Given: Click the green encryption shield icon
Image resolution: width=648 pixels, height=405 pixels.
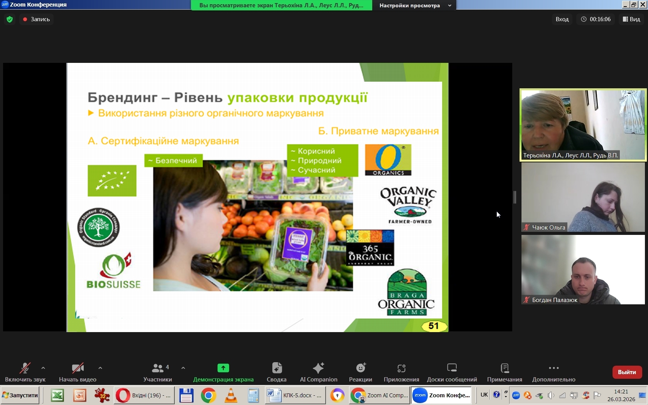Looking at the screenshot, I should (10, 19).
